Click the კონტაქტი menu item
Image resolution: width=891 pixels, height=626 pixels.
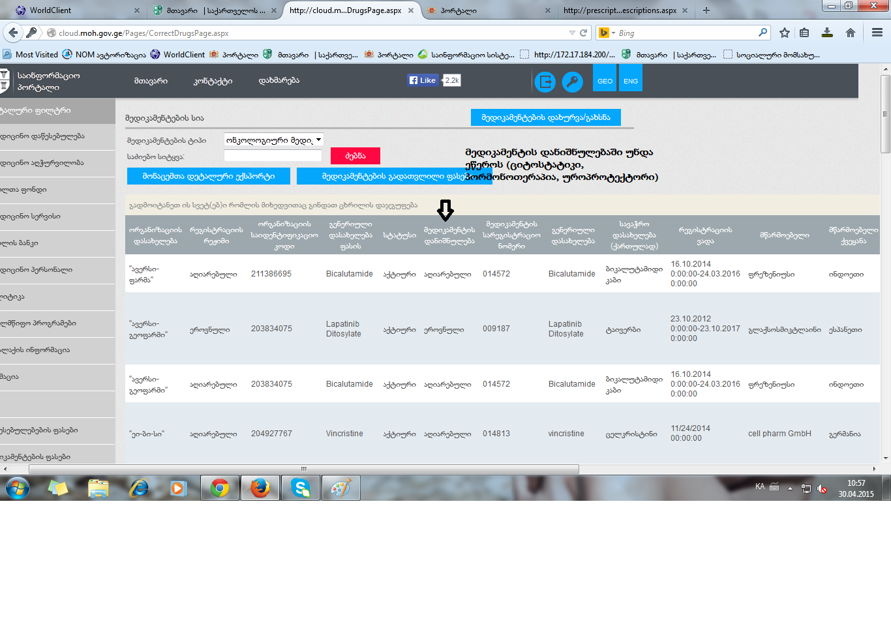[x=213, y=81]
